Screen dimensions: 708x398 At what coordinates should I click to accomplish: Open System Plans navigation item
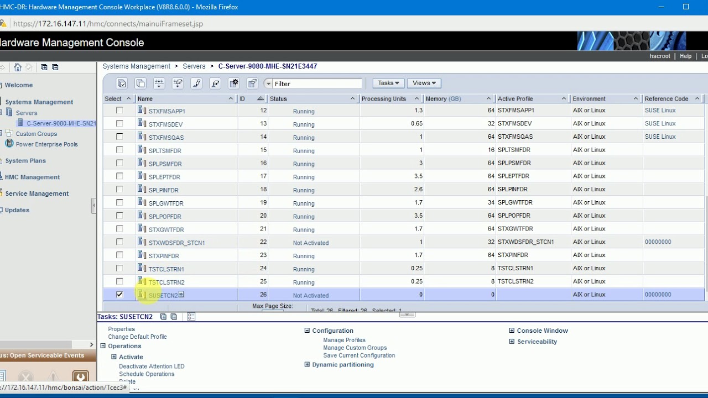tap(25, 160)
